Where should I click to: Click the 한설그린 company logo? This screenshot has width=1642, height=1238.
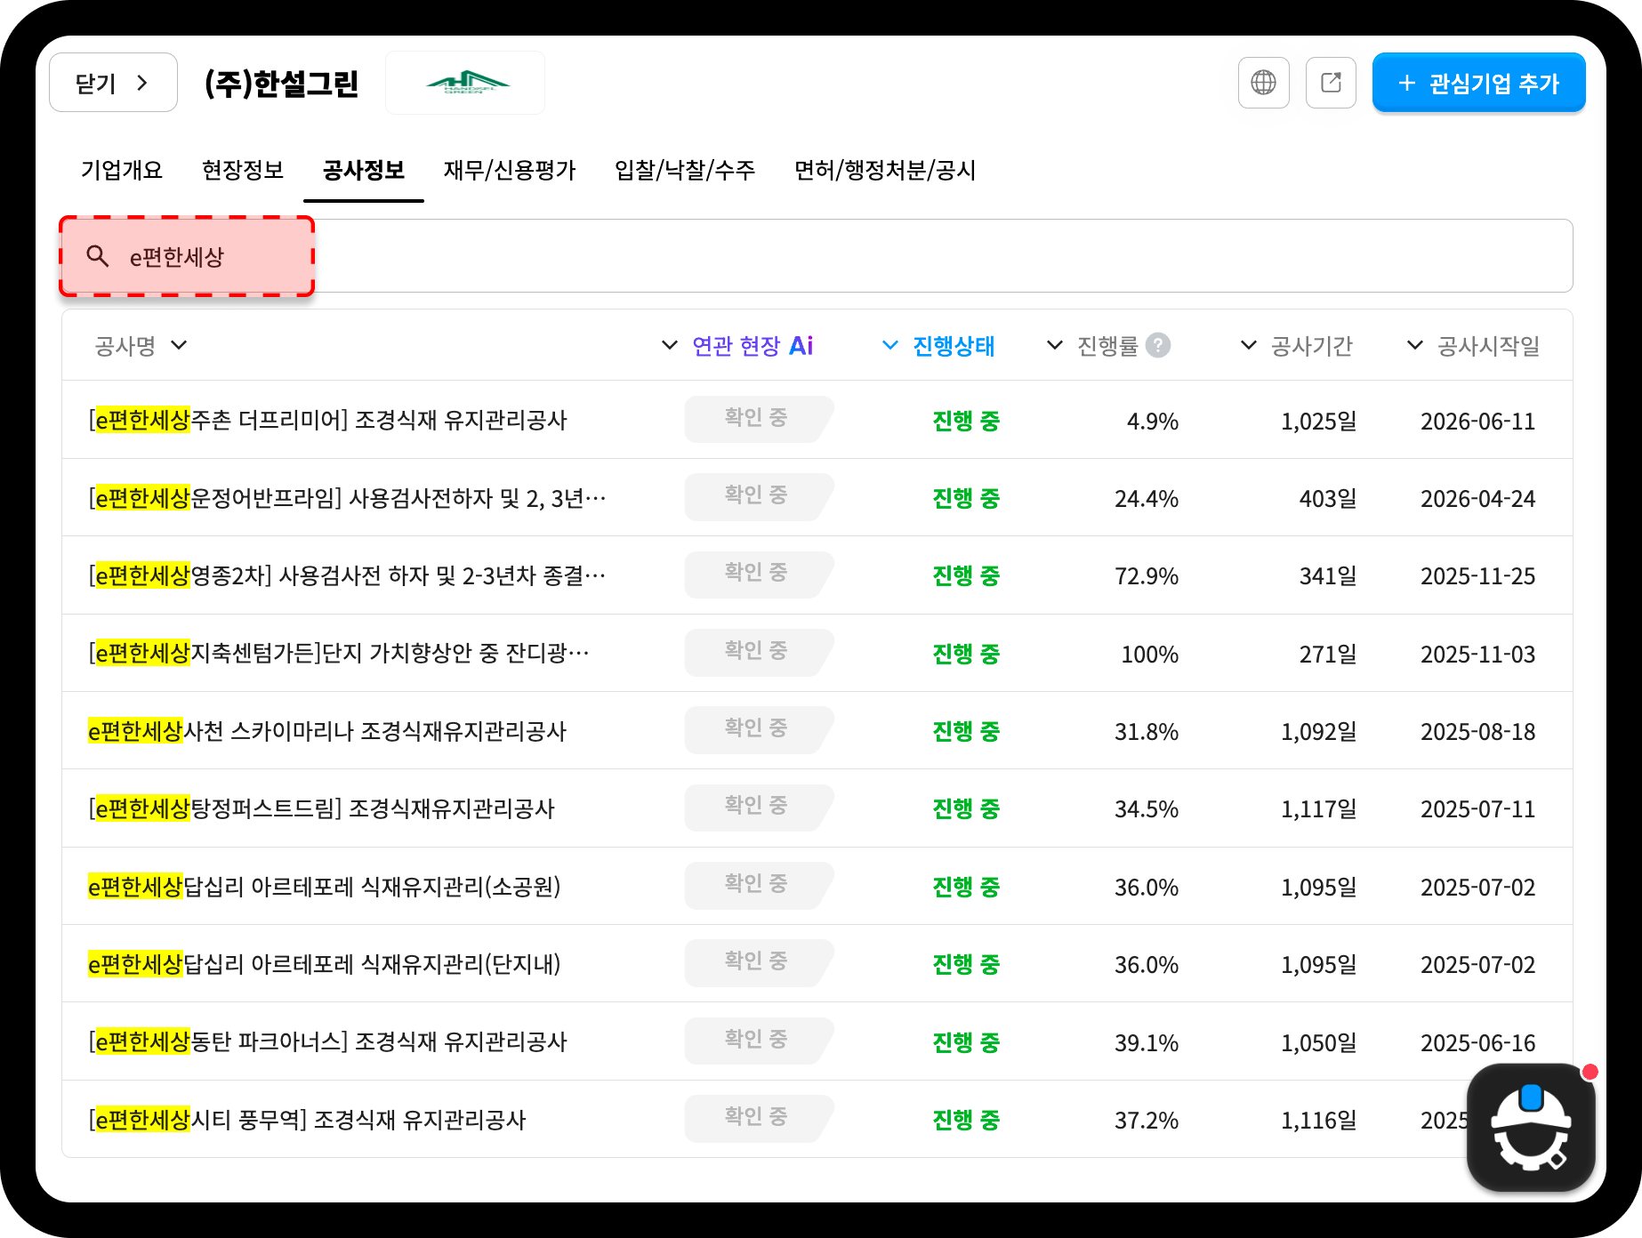pyautogui.click(x=465, y=83)
